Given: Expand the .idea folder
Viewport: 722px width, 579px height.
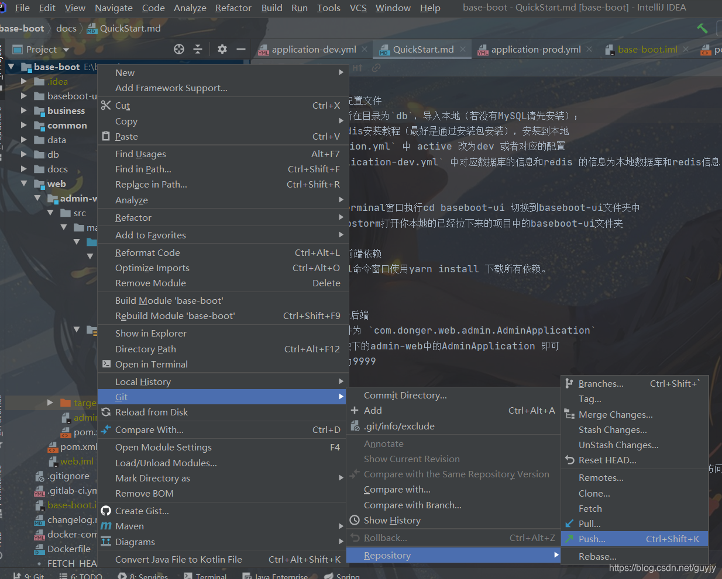Looking at the screenshot, I should click(24, 81).
